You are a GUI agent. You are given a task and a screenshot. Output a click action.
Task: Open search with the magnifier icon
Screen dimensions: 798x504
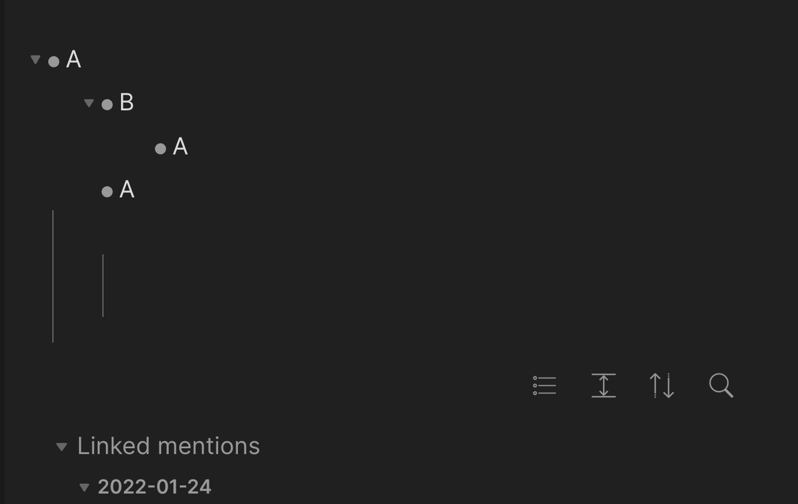721,386
